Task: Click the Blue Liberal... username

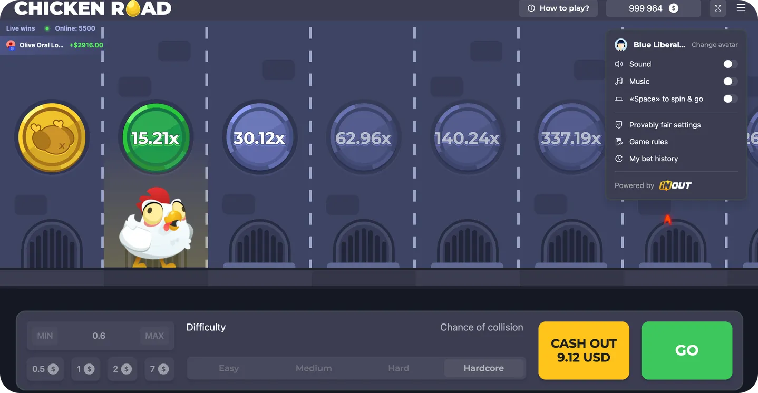Action: (659, 45)
